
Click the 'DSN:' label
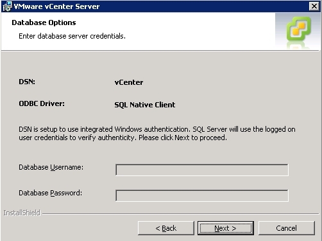[x=27, y=82]
